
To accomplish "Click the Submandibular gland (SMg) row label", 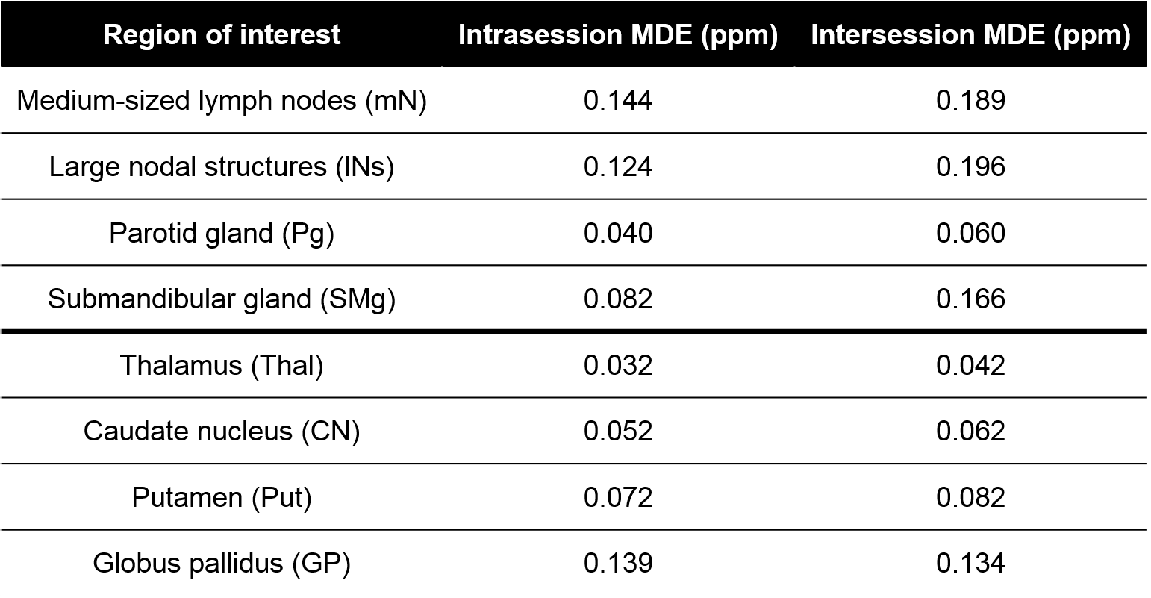I will point(222,299).
